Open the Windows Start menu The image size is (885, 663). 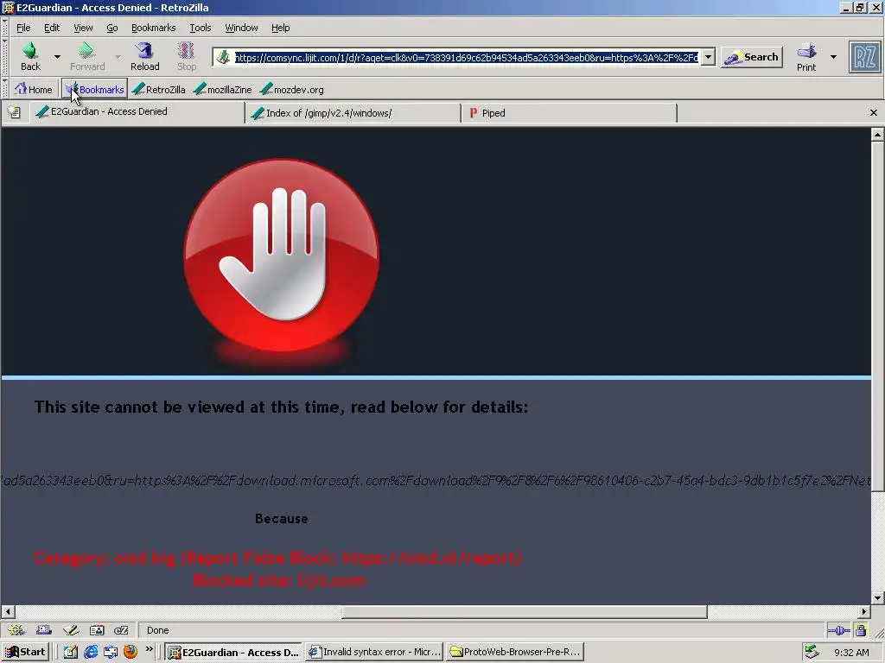(25, 652)
